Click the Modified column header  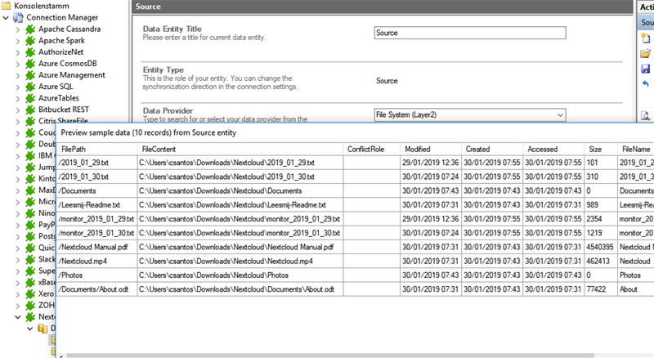tap(417, 150)
